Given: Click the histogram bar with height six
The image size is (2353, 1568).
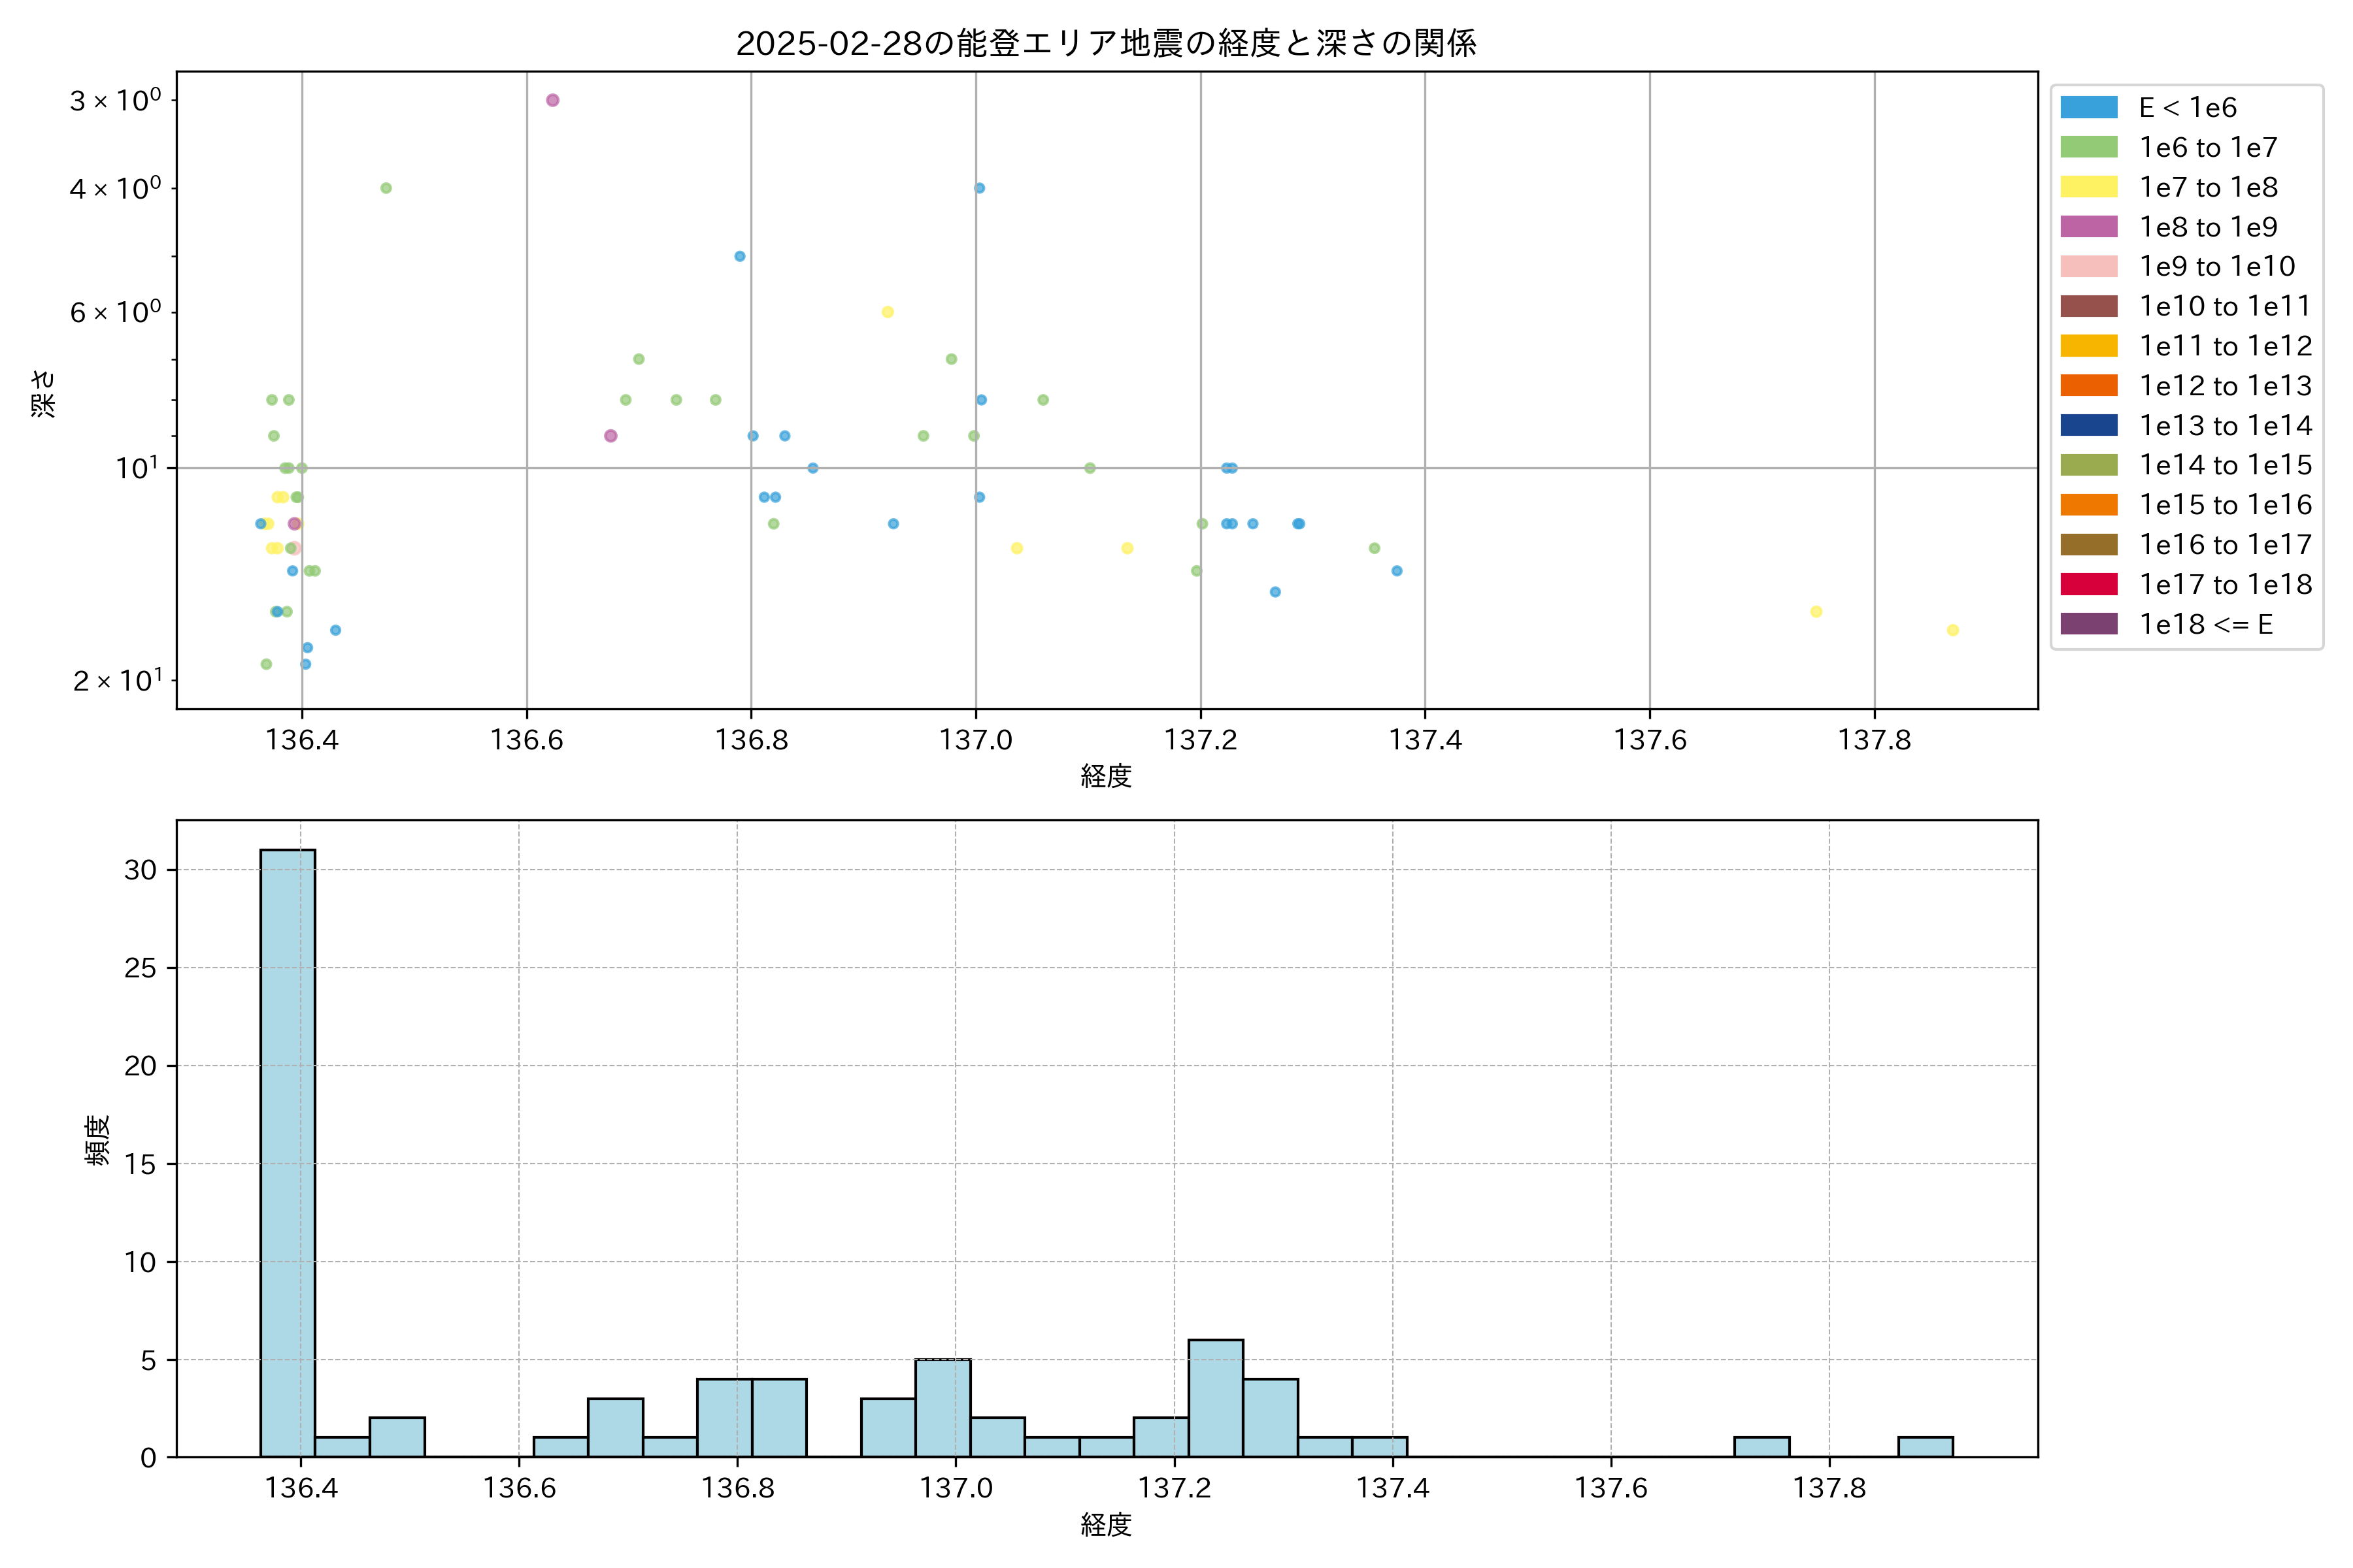Looking at the screenshot, I should (1216, 1398).
